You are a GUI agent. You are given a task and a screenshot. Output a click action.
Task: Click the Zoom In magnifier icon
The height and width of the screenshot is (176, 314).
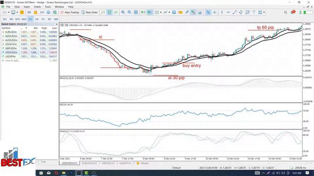(x=123, y=12)
